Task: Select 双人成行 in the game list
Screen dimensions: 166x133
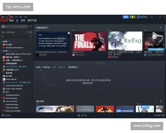Action: pyautogui.click(x=9, y=45)
